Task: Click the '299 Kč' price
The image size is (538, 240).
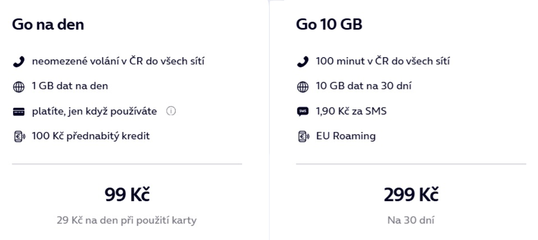Action: [411, 195]
